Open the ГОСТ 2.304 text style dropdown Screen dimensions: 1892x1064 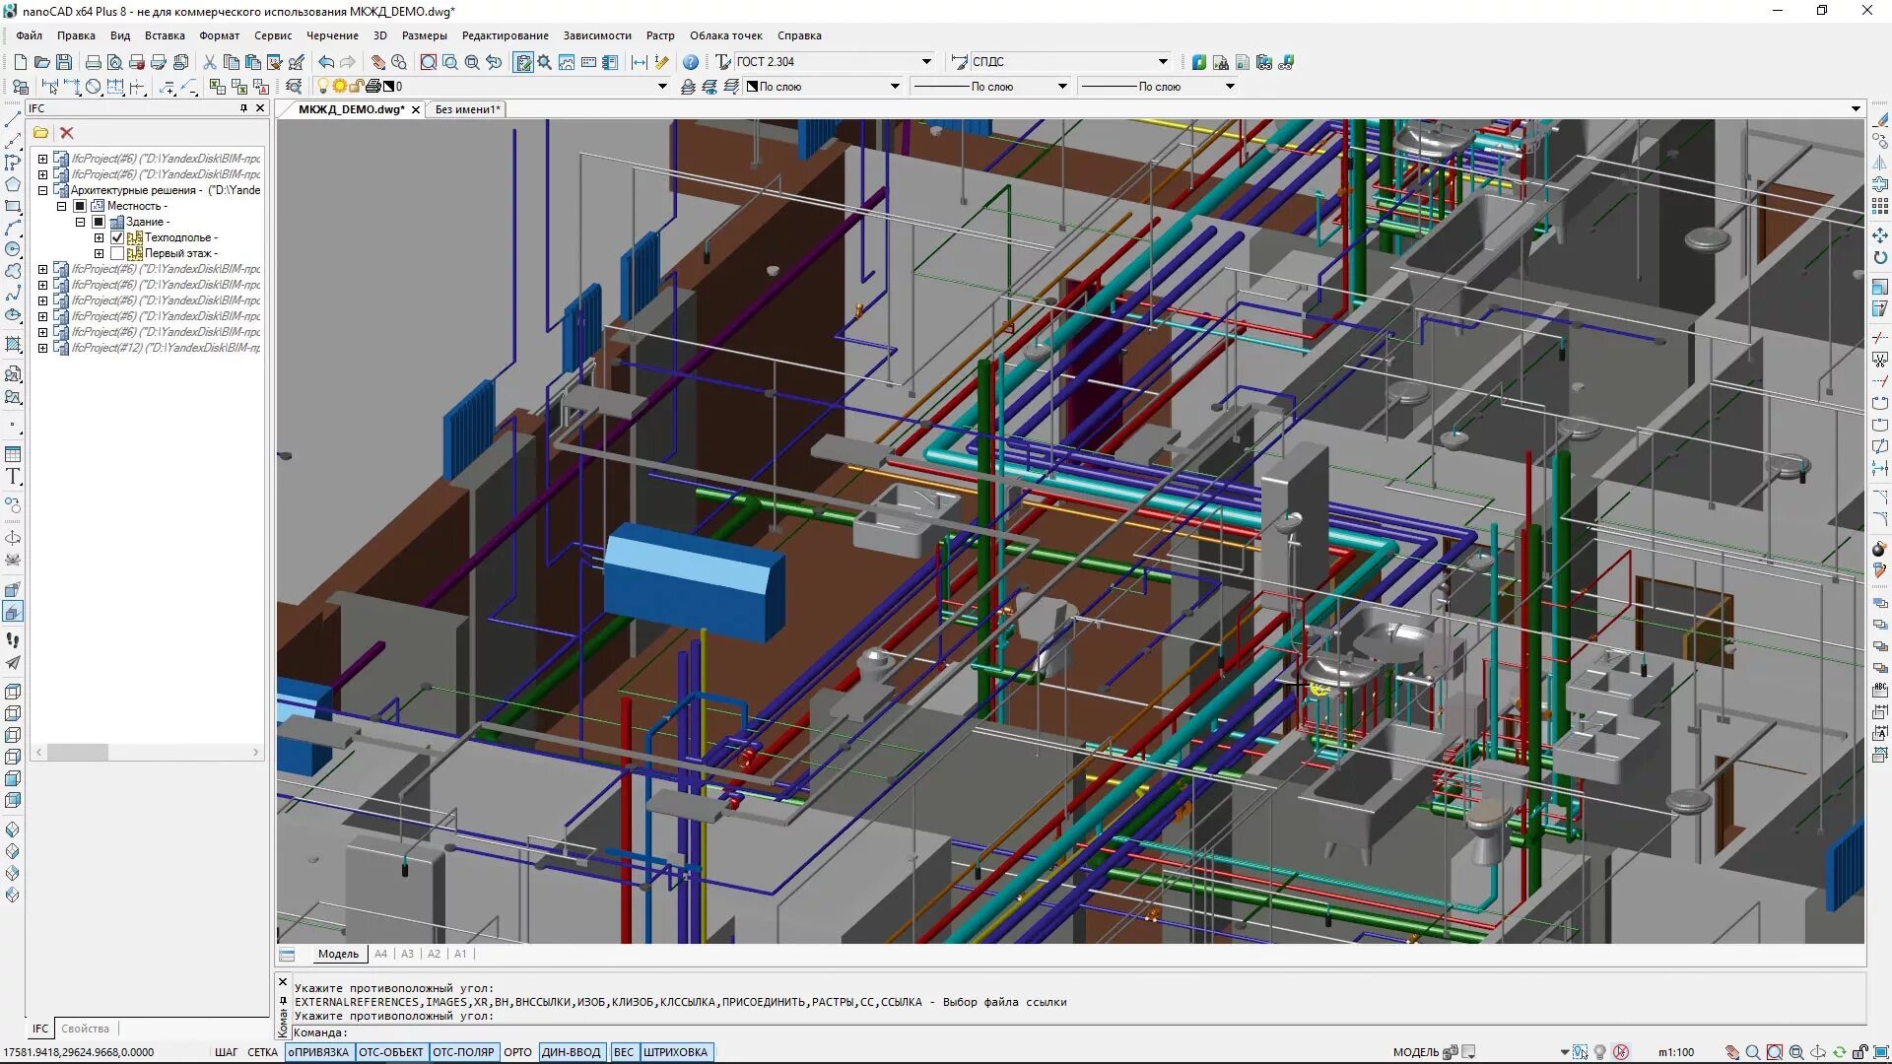pyautogui.click(x=925, y=61)
